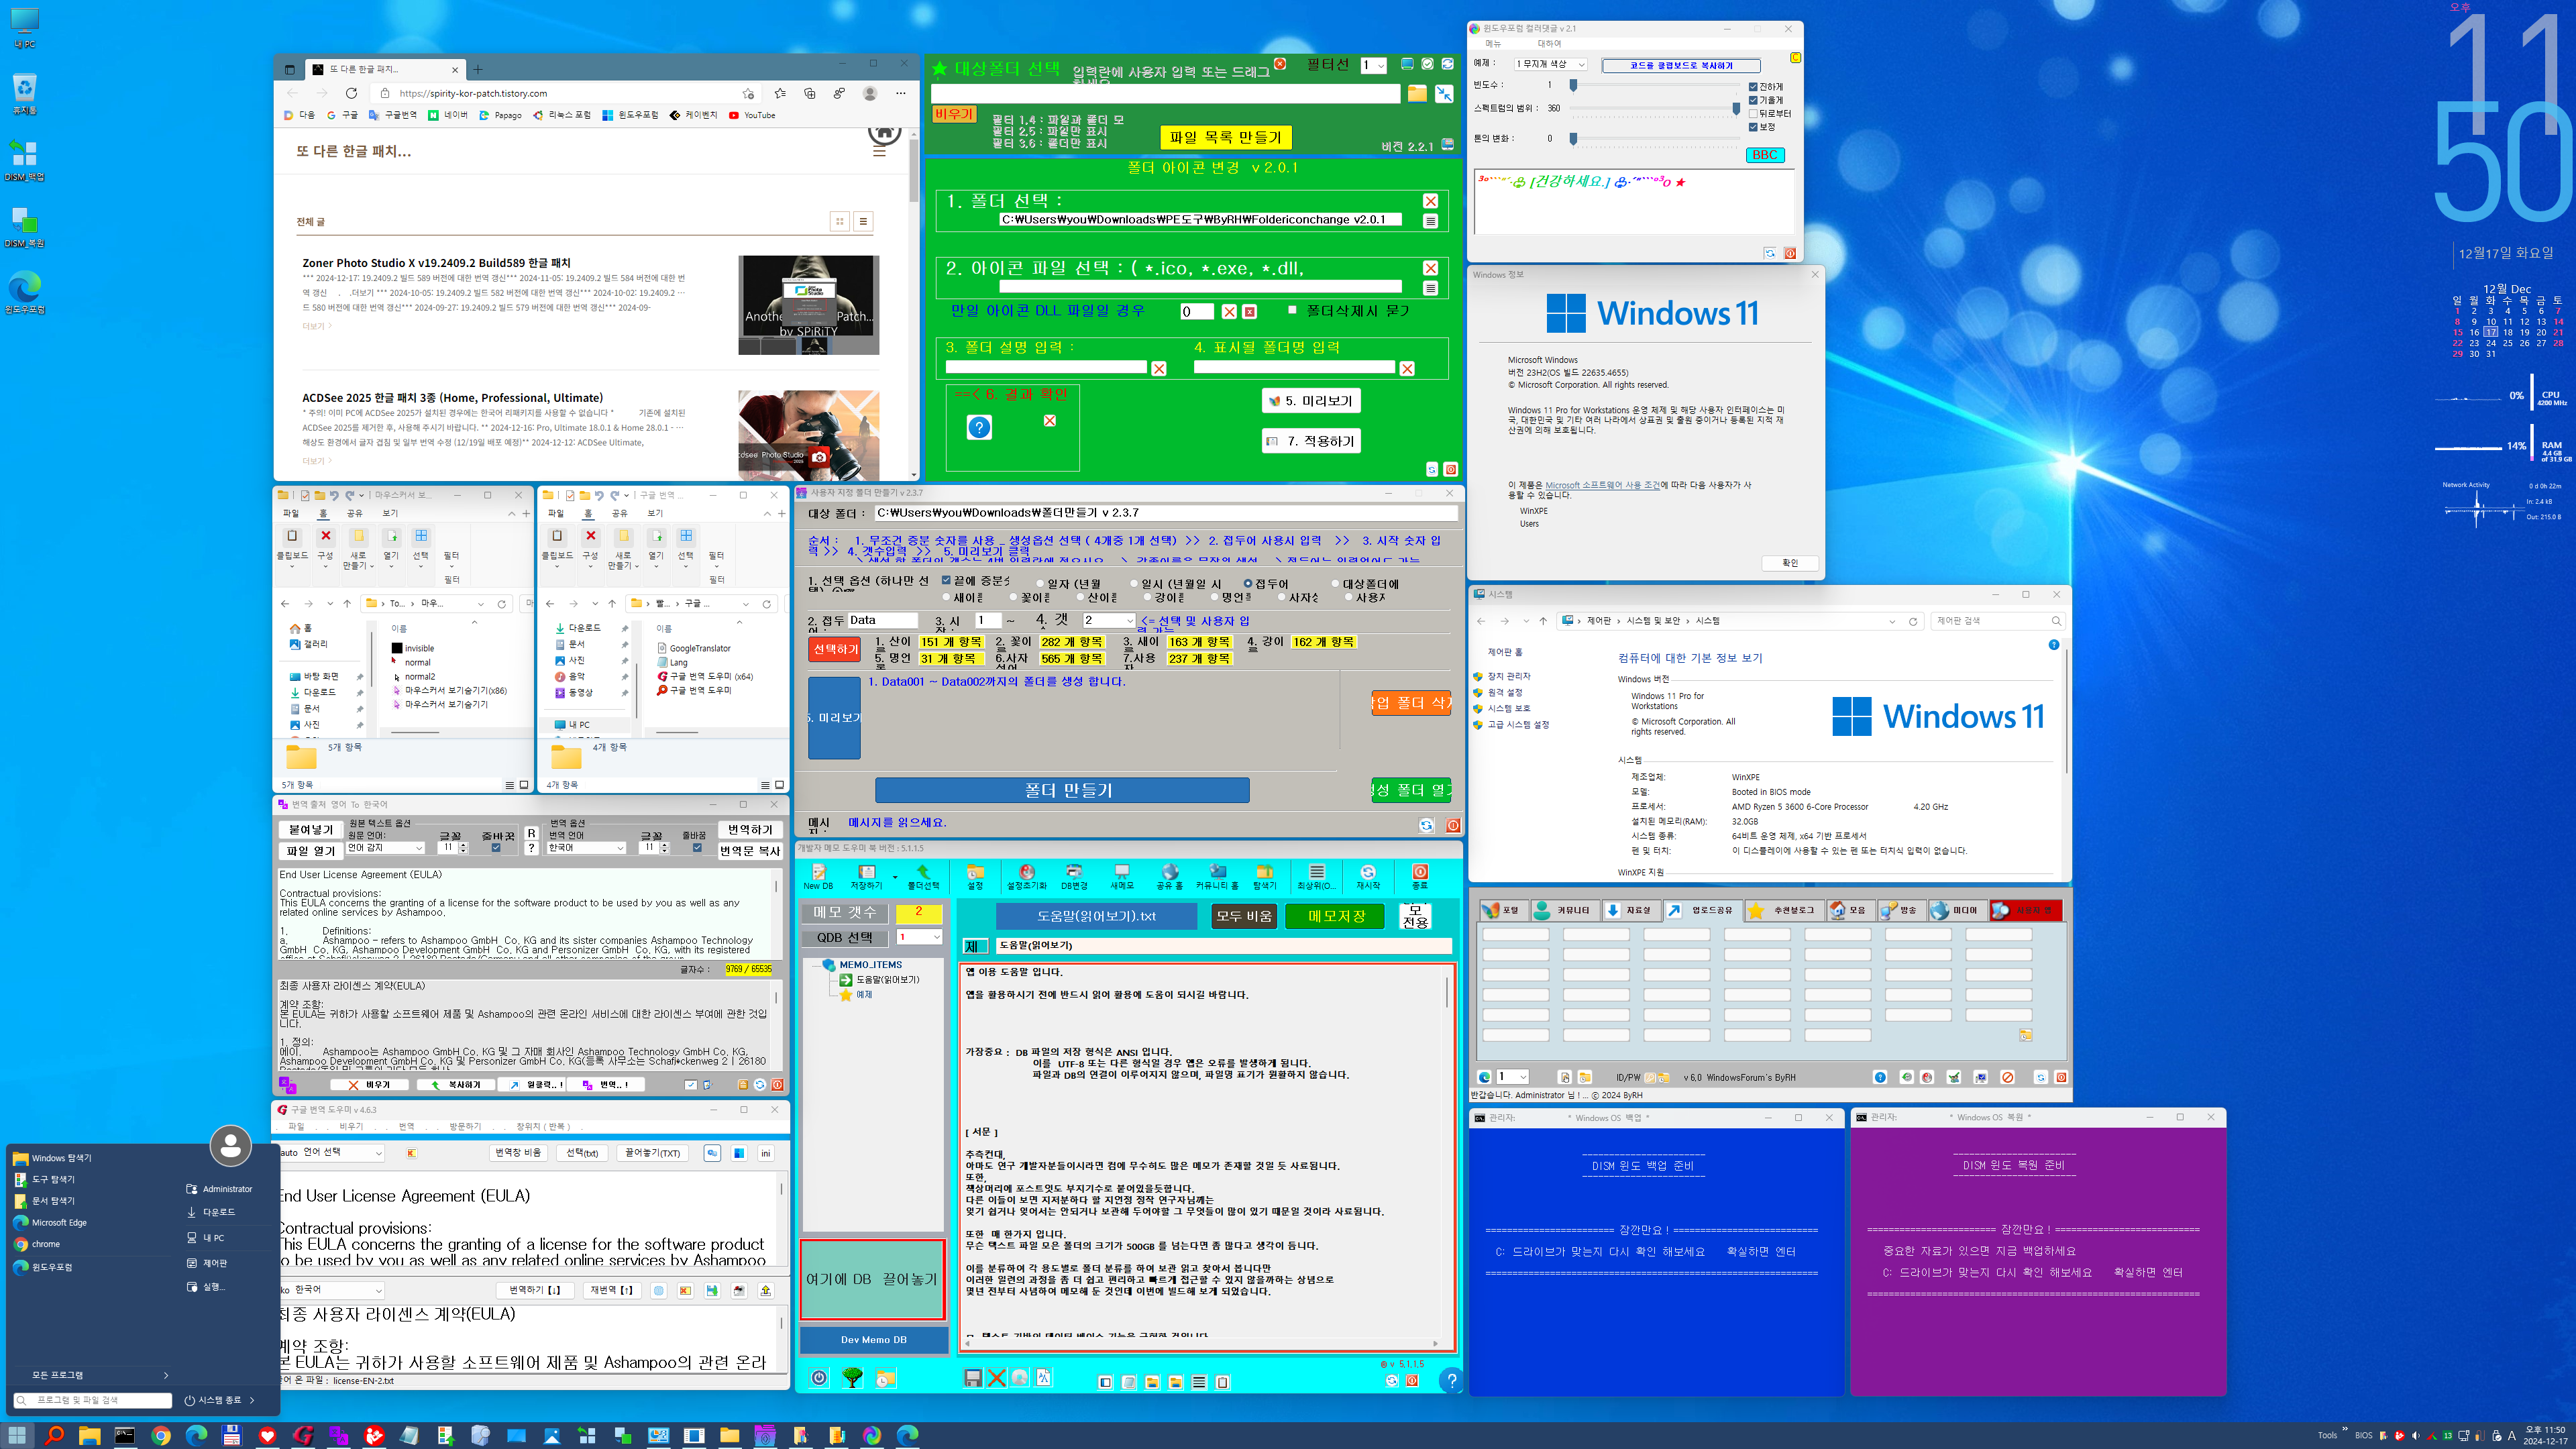Open Chrome from the Windows taskbar

point(160,1435)
